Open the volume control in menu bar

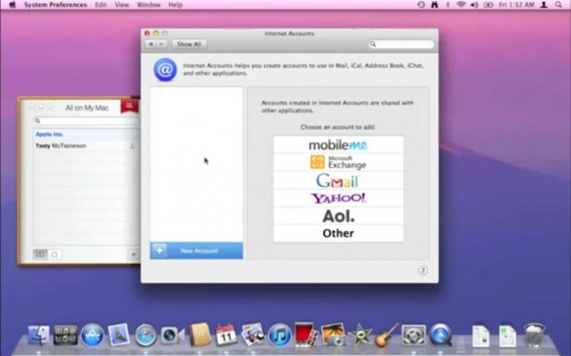pyautogui.click(x=475, y=5)
